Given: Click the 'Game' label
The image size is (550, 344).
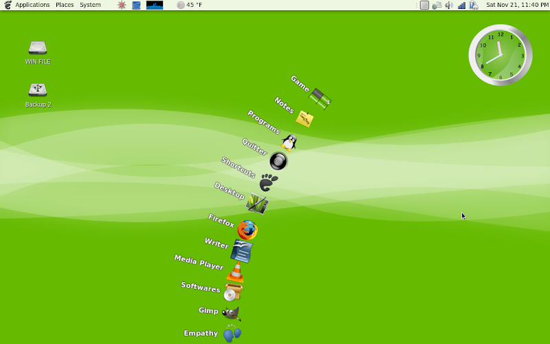Looking at the screenshot, I should click(x=300, y=83).
